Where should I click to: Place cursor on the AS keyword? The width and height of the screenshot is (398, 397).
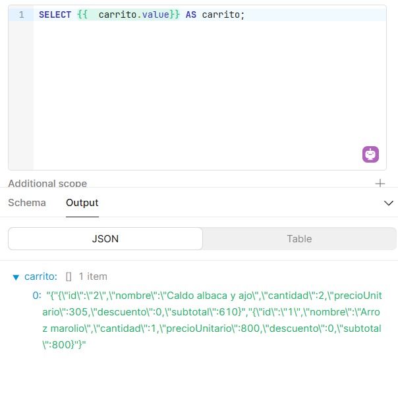pyautogui.click(x=190, y=14)
